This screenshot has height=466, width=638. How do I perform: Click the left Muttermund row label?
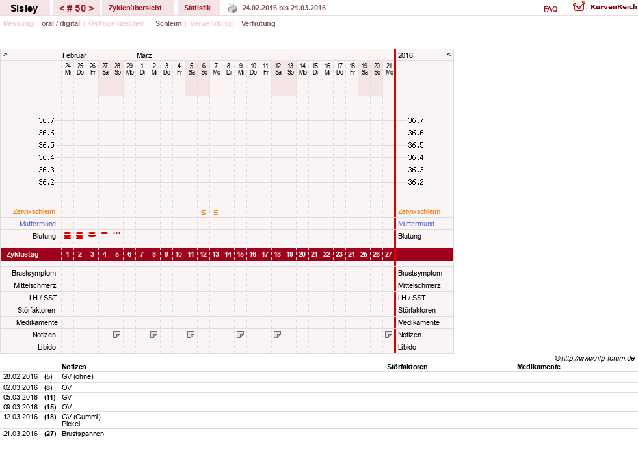coord(38,224)
